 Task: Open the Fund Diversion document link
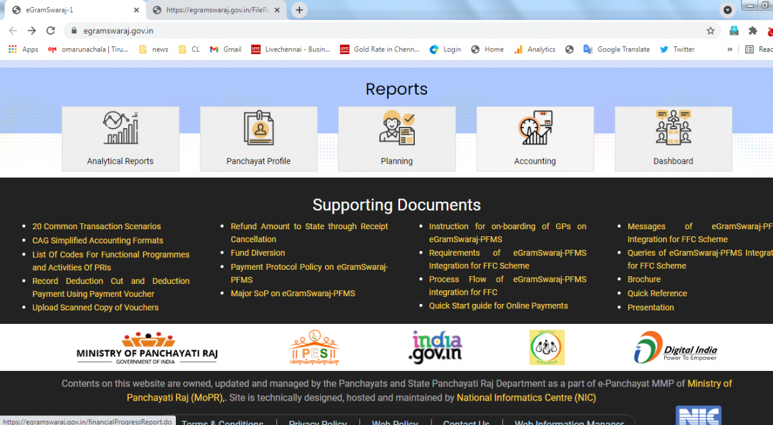click(258, 253)
